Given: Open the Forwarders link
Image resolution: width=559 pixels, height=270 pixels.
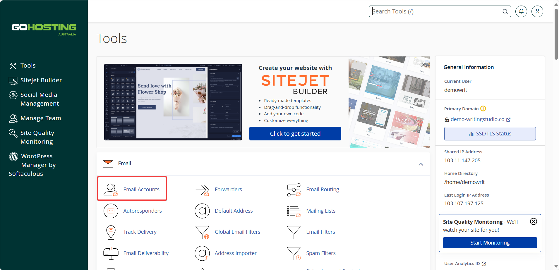Looking at the screenshot, I should point(228,190).
